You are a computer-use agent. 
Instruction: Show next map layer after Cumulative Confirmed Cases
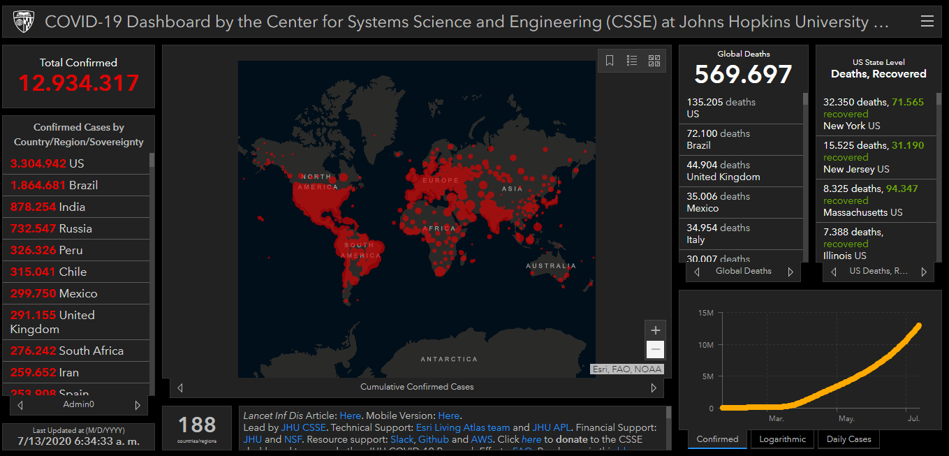[x=654, y=388]
